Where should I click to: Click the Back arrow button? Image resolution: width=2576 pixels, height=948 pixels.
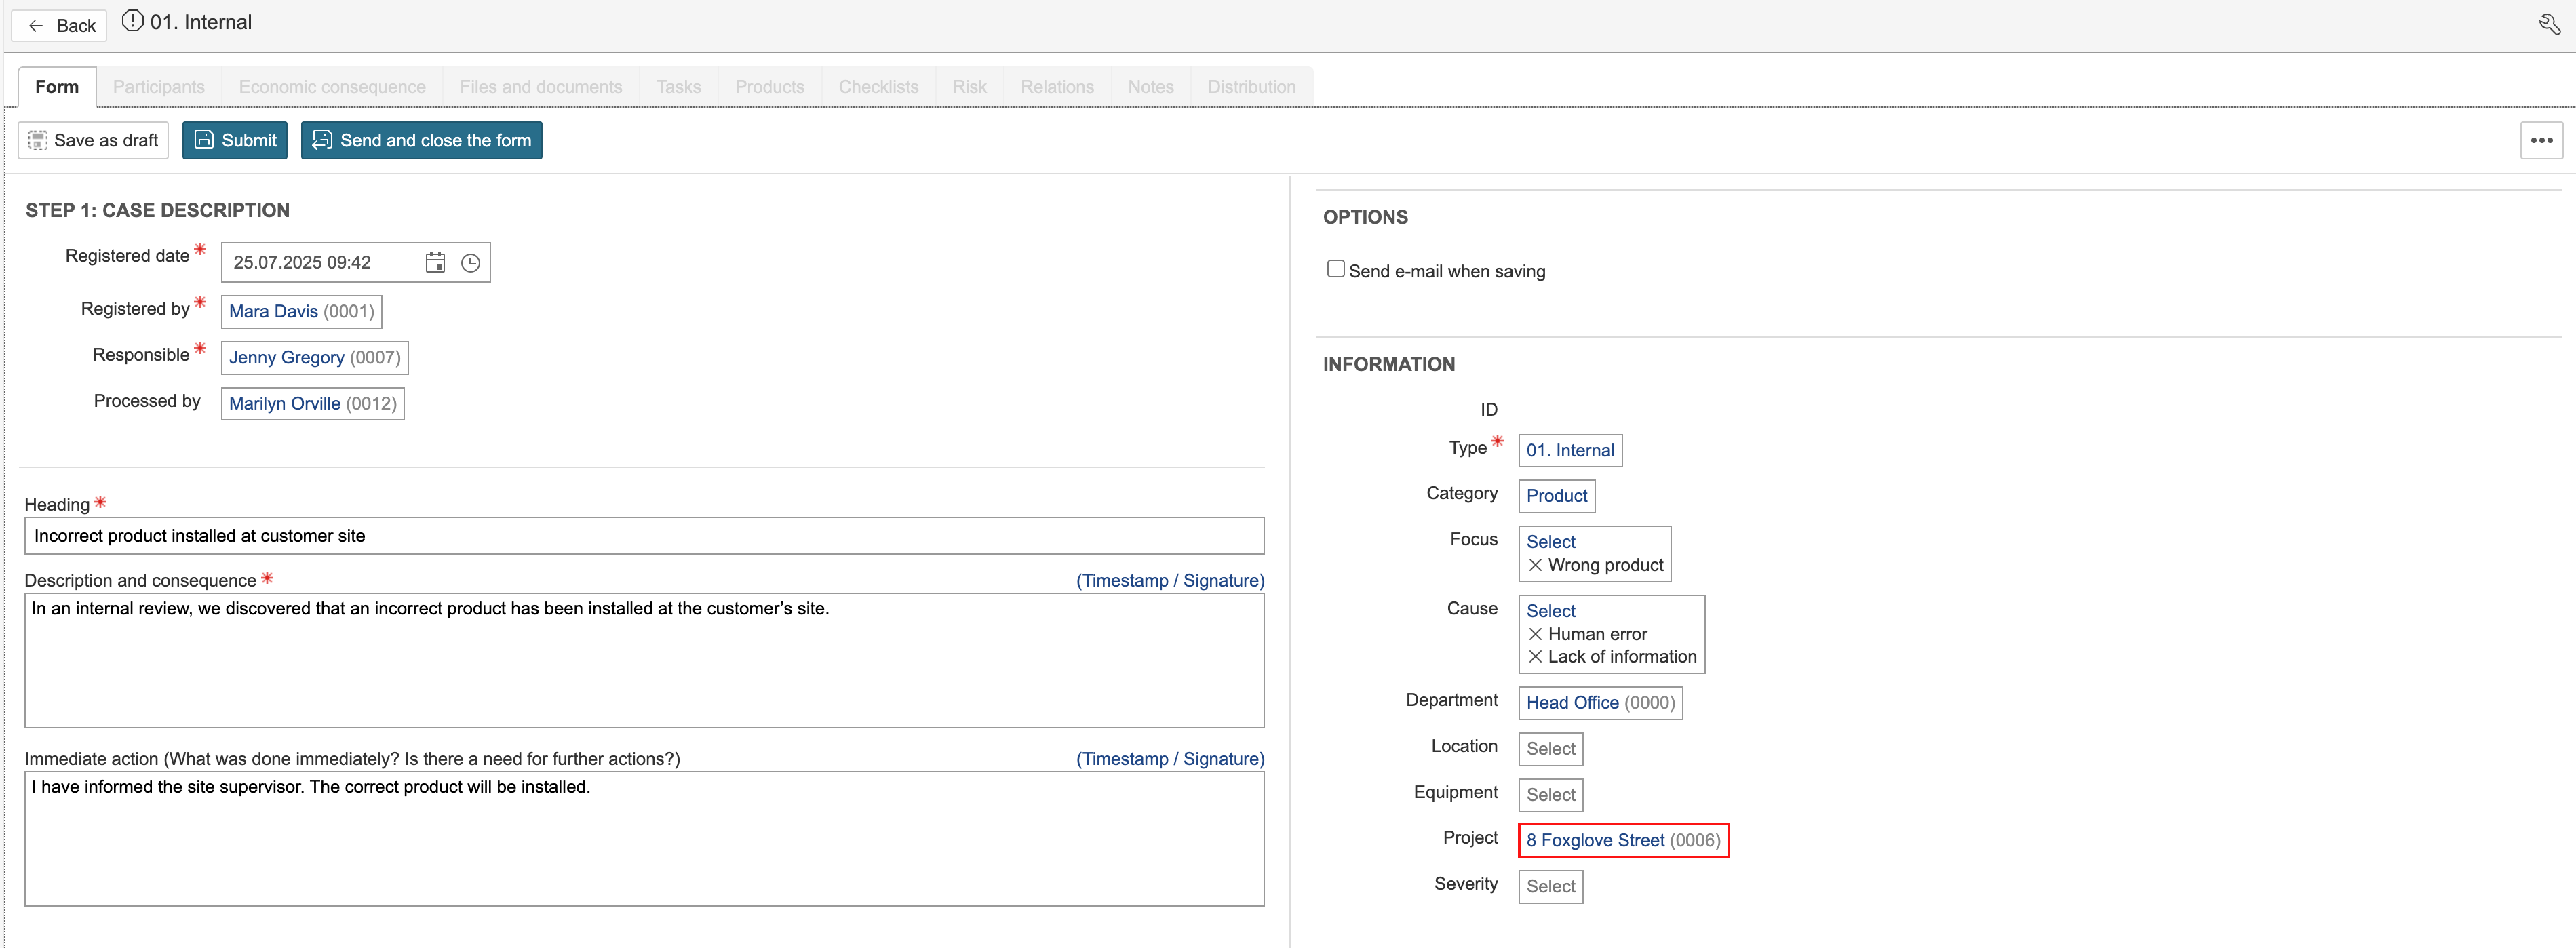pos(60,26)
